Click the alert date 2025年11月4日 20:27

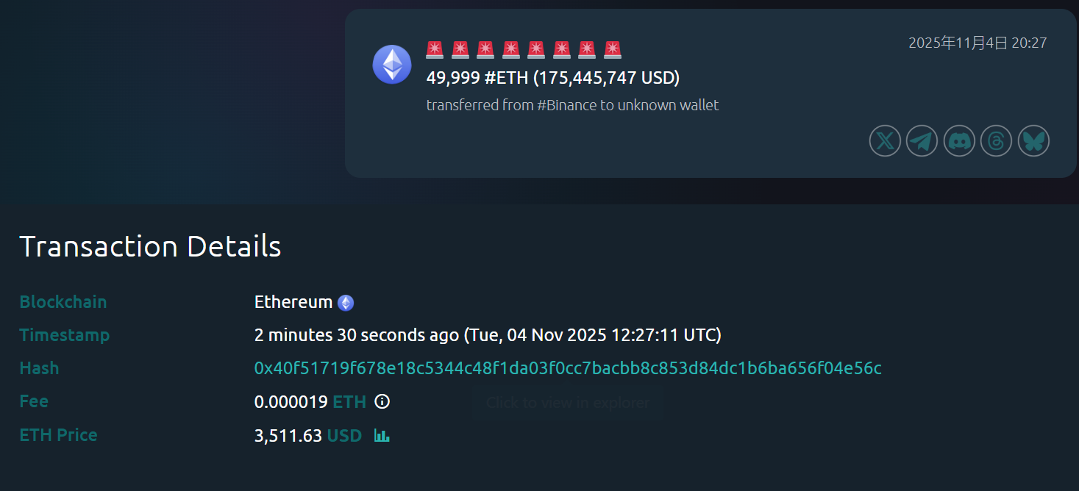pos(977,43)
